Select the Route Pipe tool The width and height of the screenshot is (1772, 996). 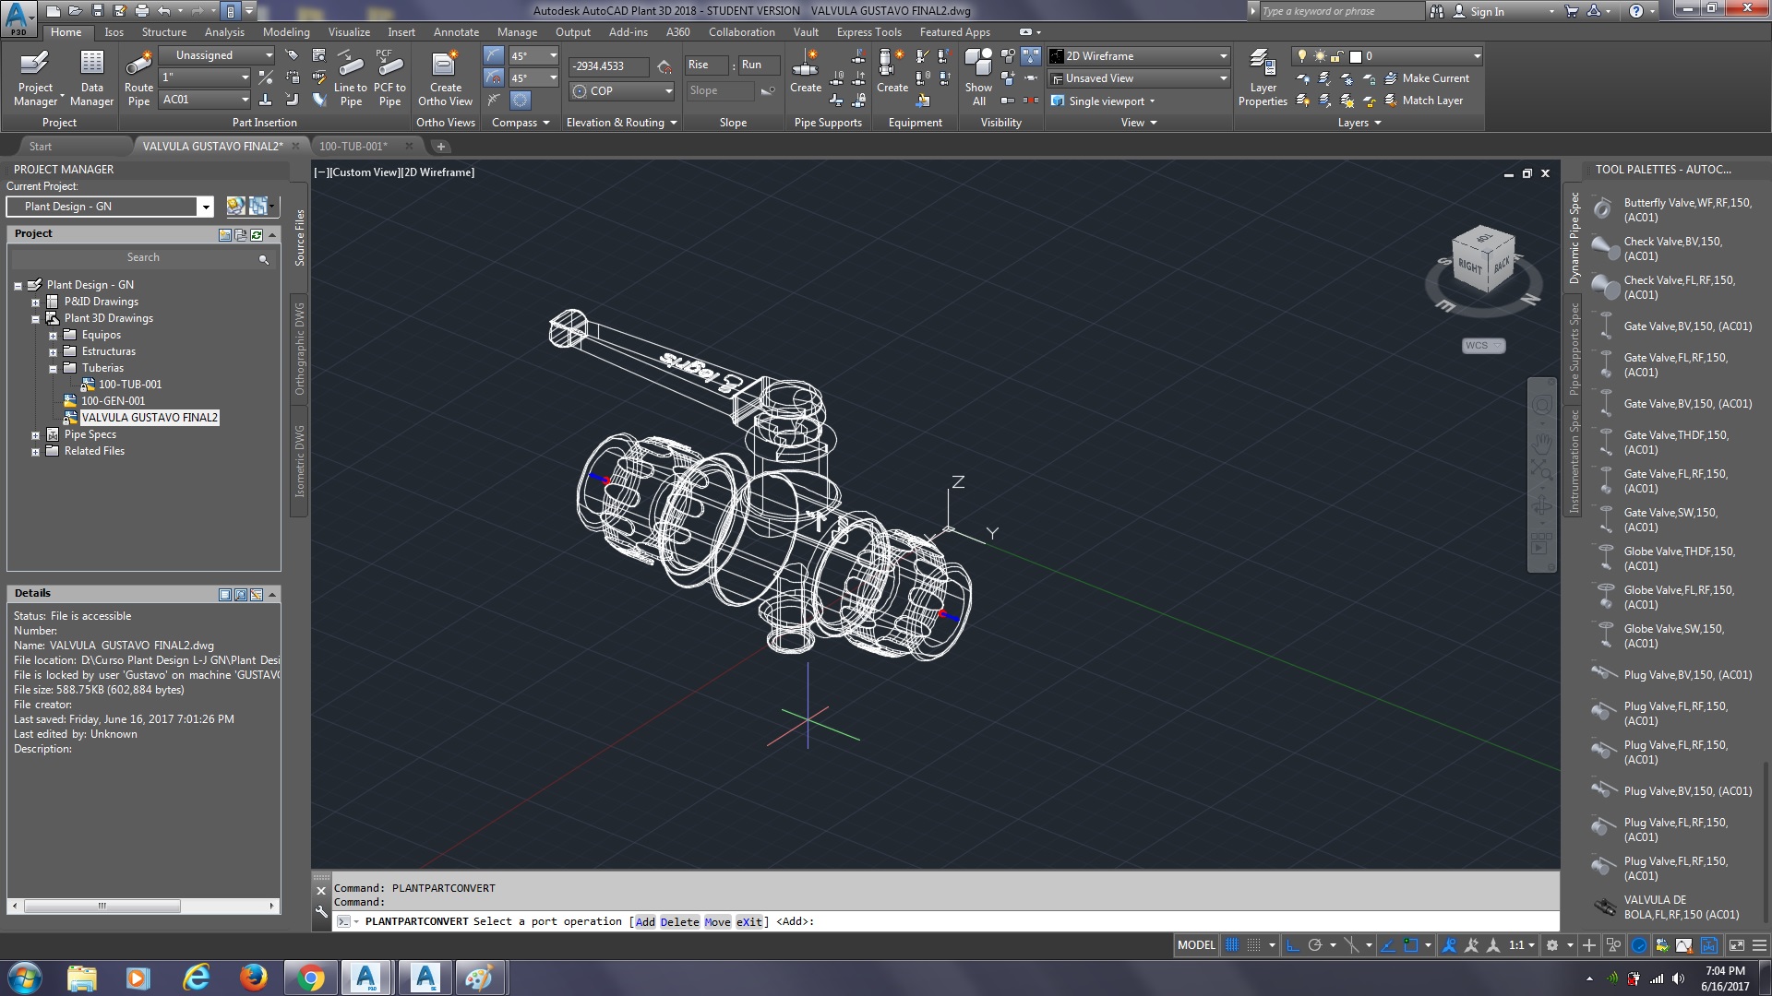(x=138, y=78)
